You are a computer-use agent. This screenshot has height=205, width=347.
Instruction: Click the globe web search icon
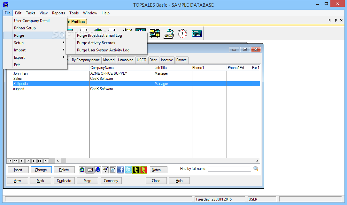click(82, 170)
